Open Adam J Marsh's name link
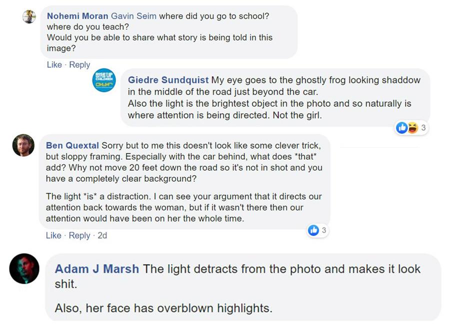The width and height of the screenshot is (450, 332). (96, 269)
